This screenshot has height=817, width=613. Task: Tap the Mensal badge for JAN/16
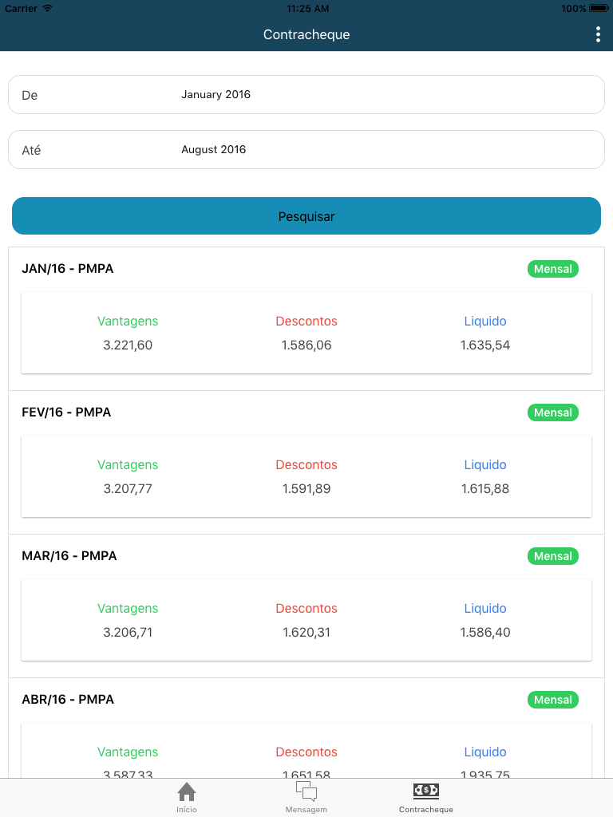[x=552, y=269]
